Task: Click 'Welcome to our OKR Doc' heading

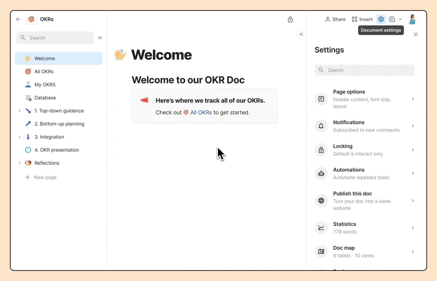Action: [x=188, y=80]
